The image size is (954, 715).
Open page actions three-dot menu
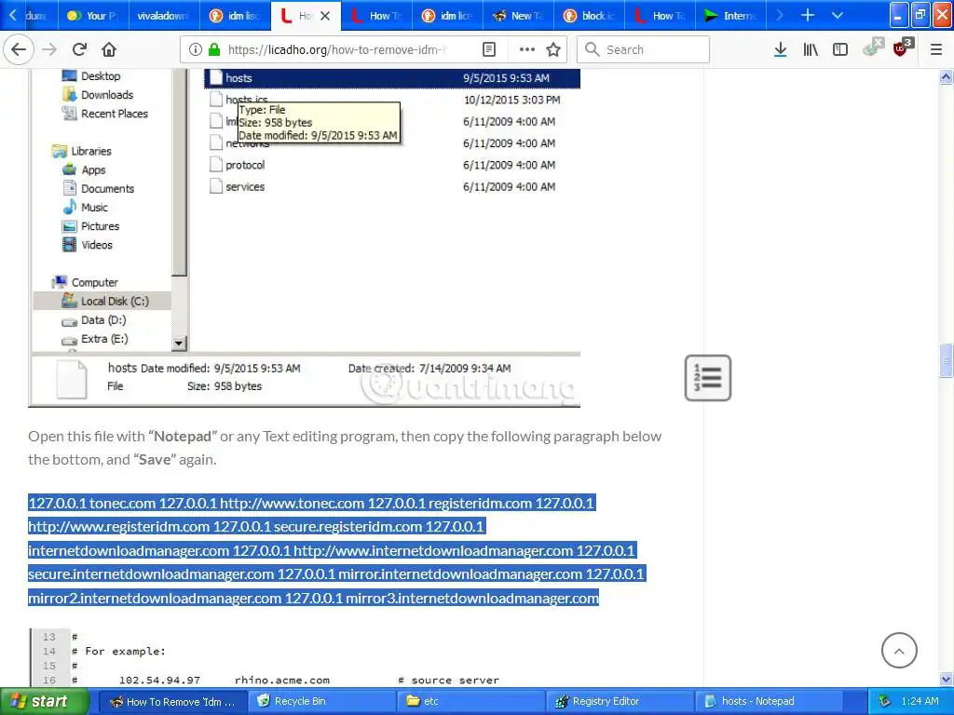coord(527,50)
